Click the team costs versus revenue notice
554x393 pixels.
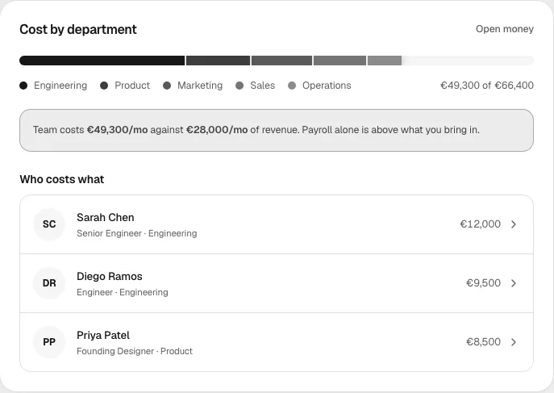coord(277,130)
